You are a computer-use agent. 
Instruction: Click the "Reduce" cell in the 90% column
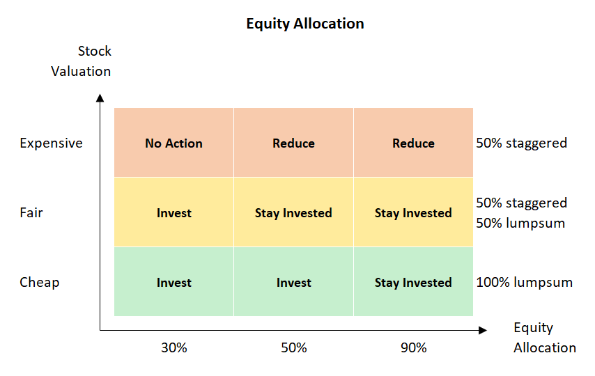tap(413, 143)
